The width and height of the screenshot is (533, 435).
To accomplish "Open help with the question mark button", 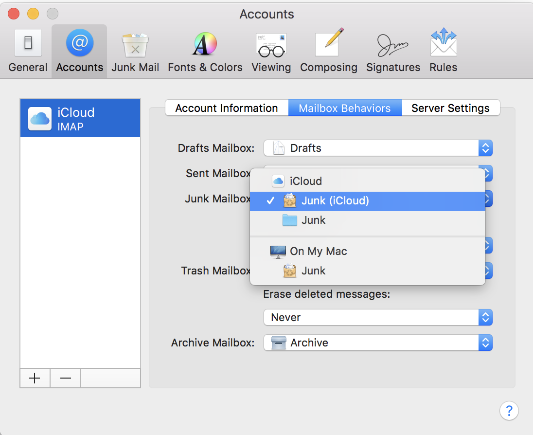I will [x=509, y=411].
